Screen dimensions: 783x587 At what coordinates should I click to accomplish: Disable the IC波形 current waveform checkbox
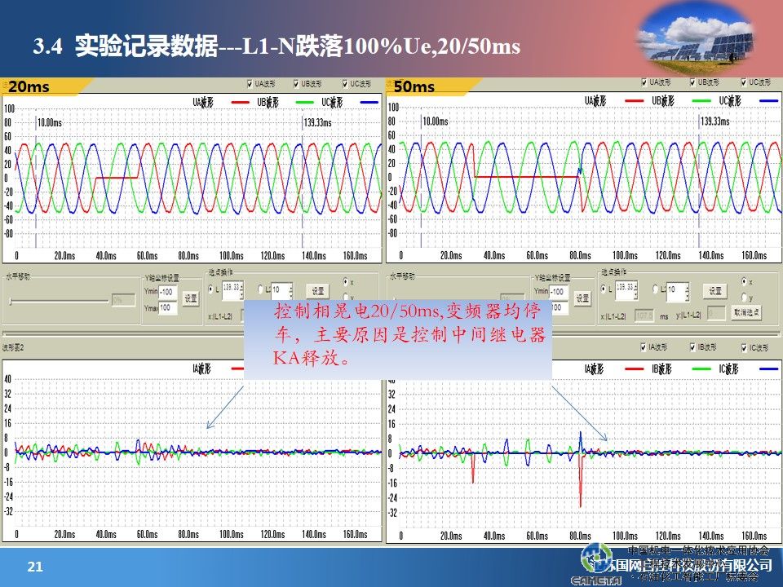point(744,348)
